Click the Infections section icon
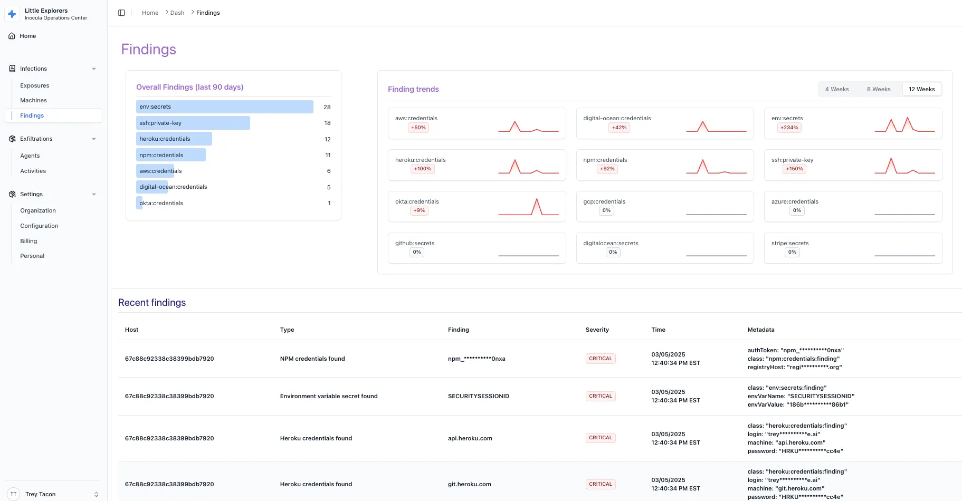962x501 pixels. (12, 69)
